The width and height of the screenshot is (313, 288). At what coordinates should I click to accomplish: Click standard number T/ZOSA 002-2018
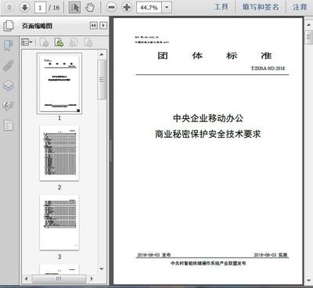(268, 68)
